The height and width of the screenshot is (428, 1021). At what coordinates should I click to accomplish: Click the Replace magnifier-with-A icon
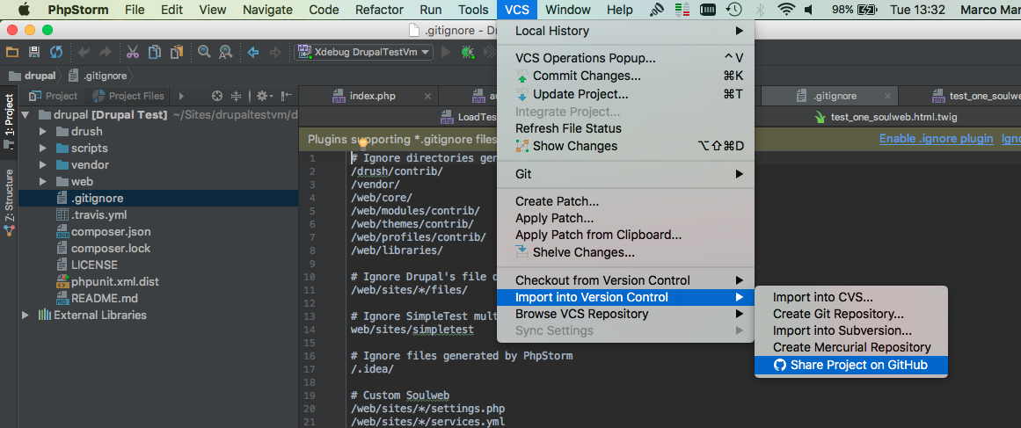(226, 52)
